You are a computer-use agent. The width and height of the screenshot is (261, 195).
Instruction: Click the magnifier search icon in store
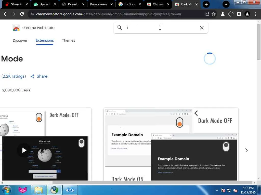coord(120,27)
